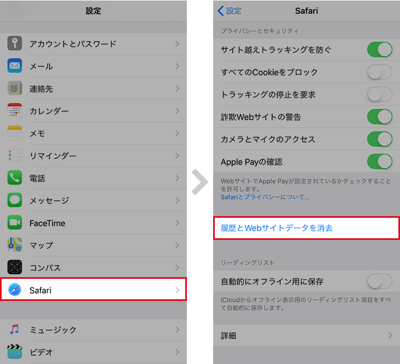This screenshot has width=400, height=364.
Task: Open カレンダー row chevron
Action: pos(177,110)
